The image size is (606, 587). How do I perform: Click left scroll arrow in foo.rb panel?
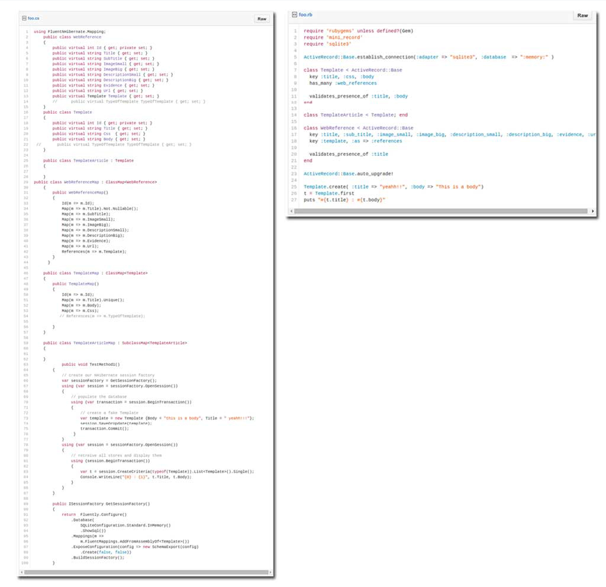click(x=291, y=211)
